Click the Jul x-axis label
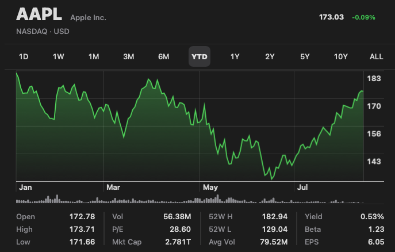The width and height of the screenshot is (395, 252). [x=302, y=188]
